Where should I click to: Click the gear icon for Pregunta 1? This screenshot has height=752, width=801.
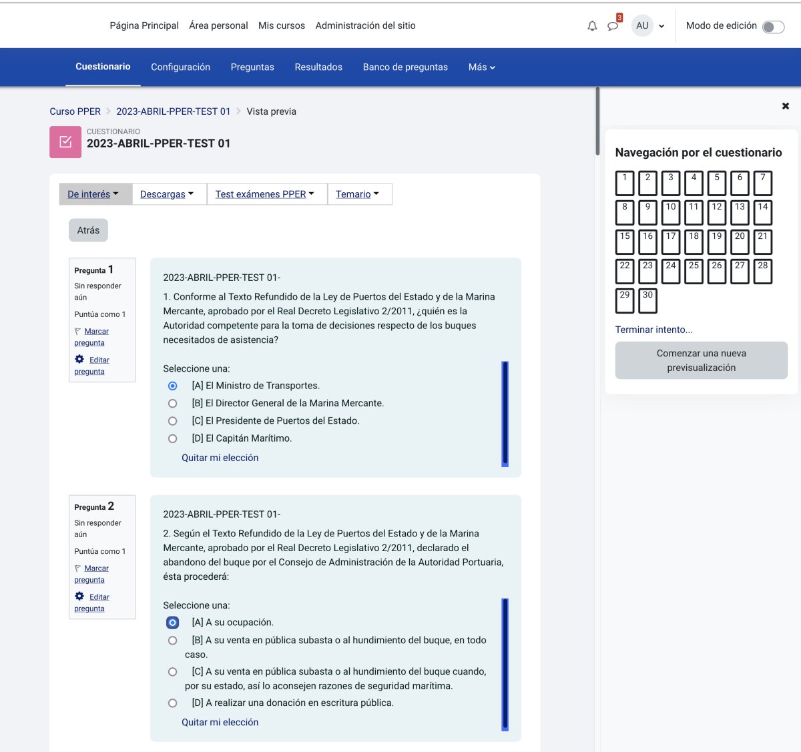79,359
